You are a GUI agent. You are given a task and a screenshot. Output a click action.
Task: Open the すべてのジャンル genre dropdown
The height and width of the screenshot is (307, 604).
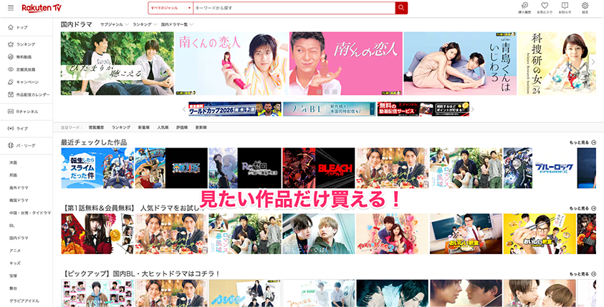click(171, 8)
